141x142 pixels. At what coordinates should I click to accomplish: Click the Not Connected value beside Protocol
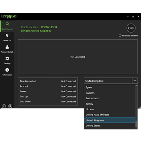pyautogui.click(x=68, y=86)
